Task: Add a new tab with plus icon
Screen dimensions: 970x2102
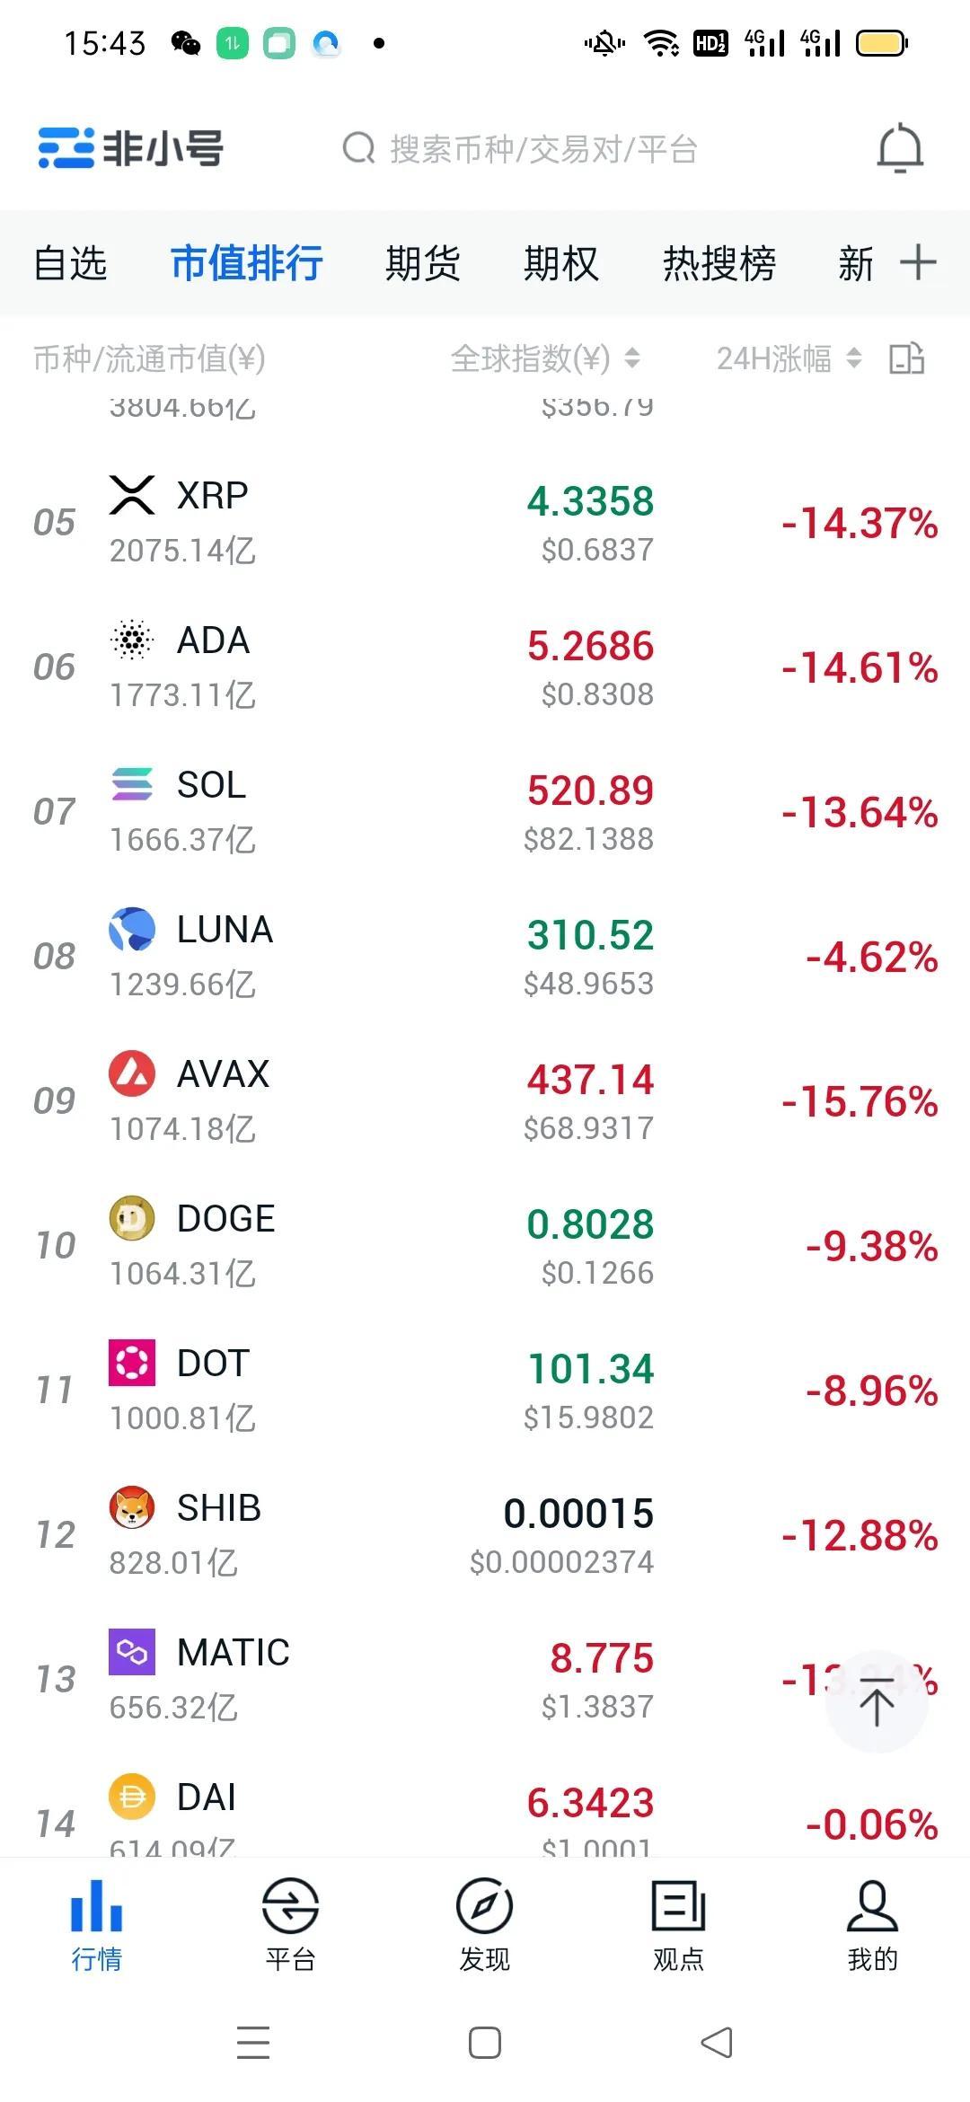Action: pyautogui.click(x=918, y=263)
